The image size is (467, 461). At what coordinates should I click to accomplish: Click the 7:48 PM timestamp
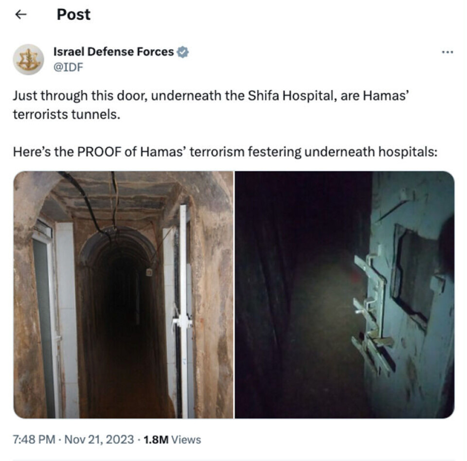coord(34,440)
